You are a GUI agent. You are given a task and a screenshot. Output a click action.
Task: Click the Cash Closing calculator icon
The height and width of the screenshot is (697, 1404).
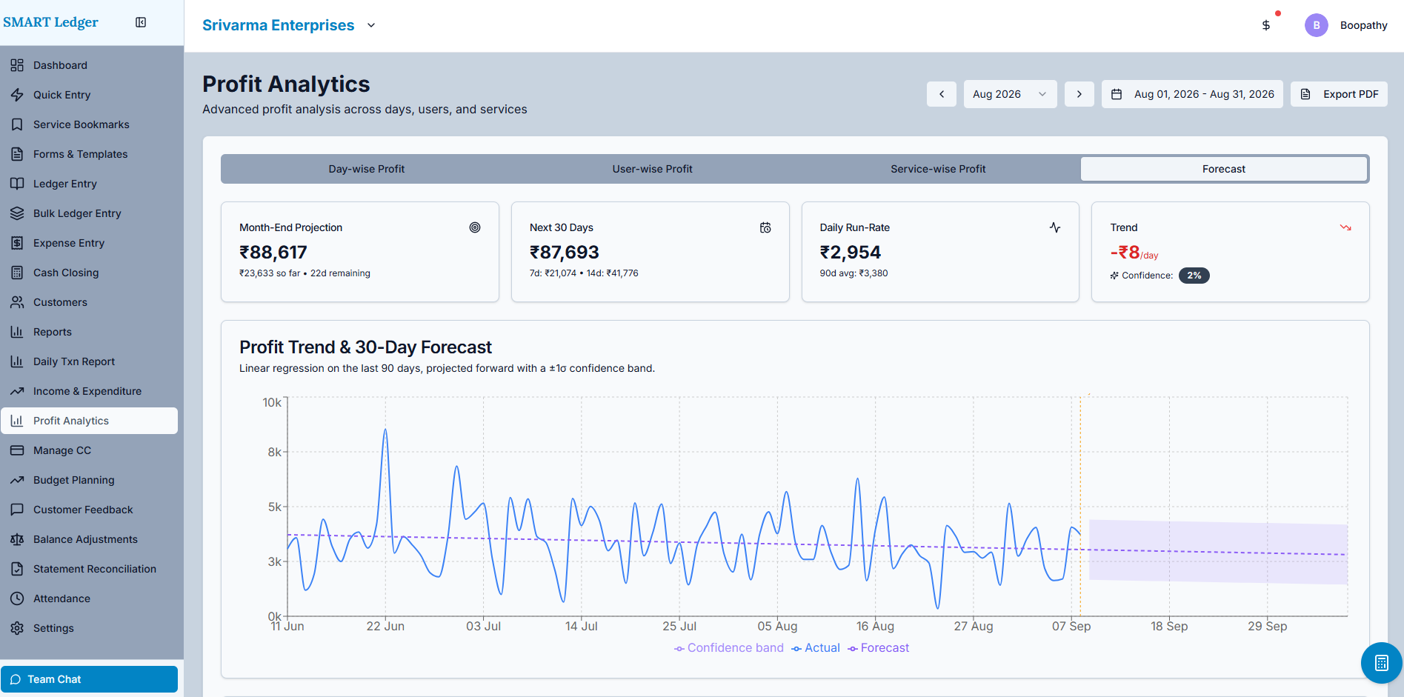[17, 273]
